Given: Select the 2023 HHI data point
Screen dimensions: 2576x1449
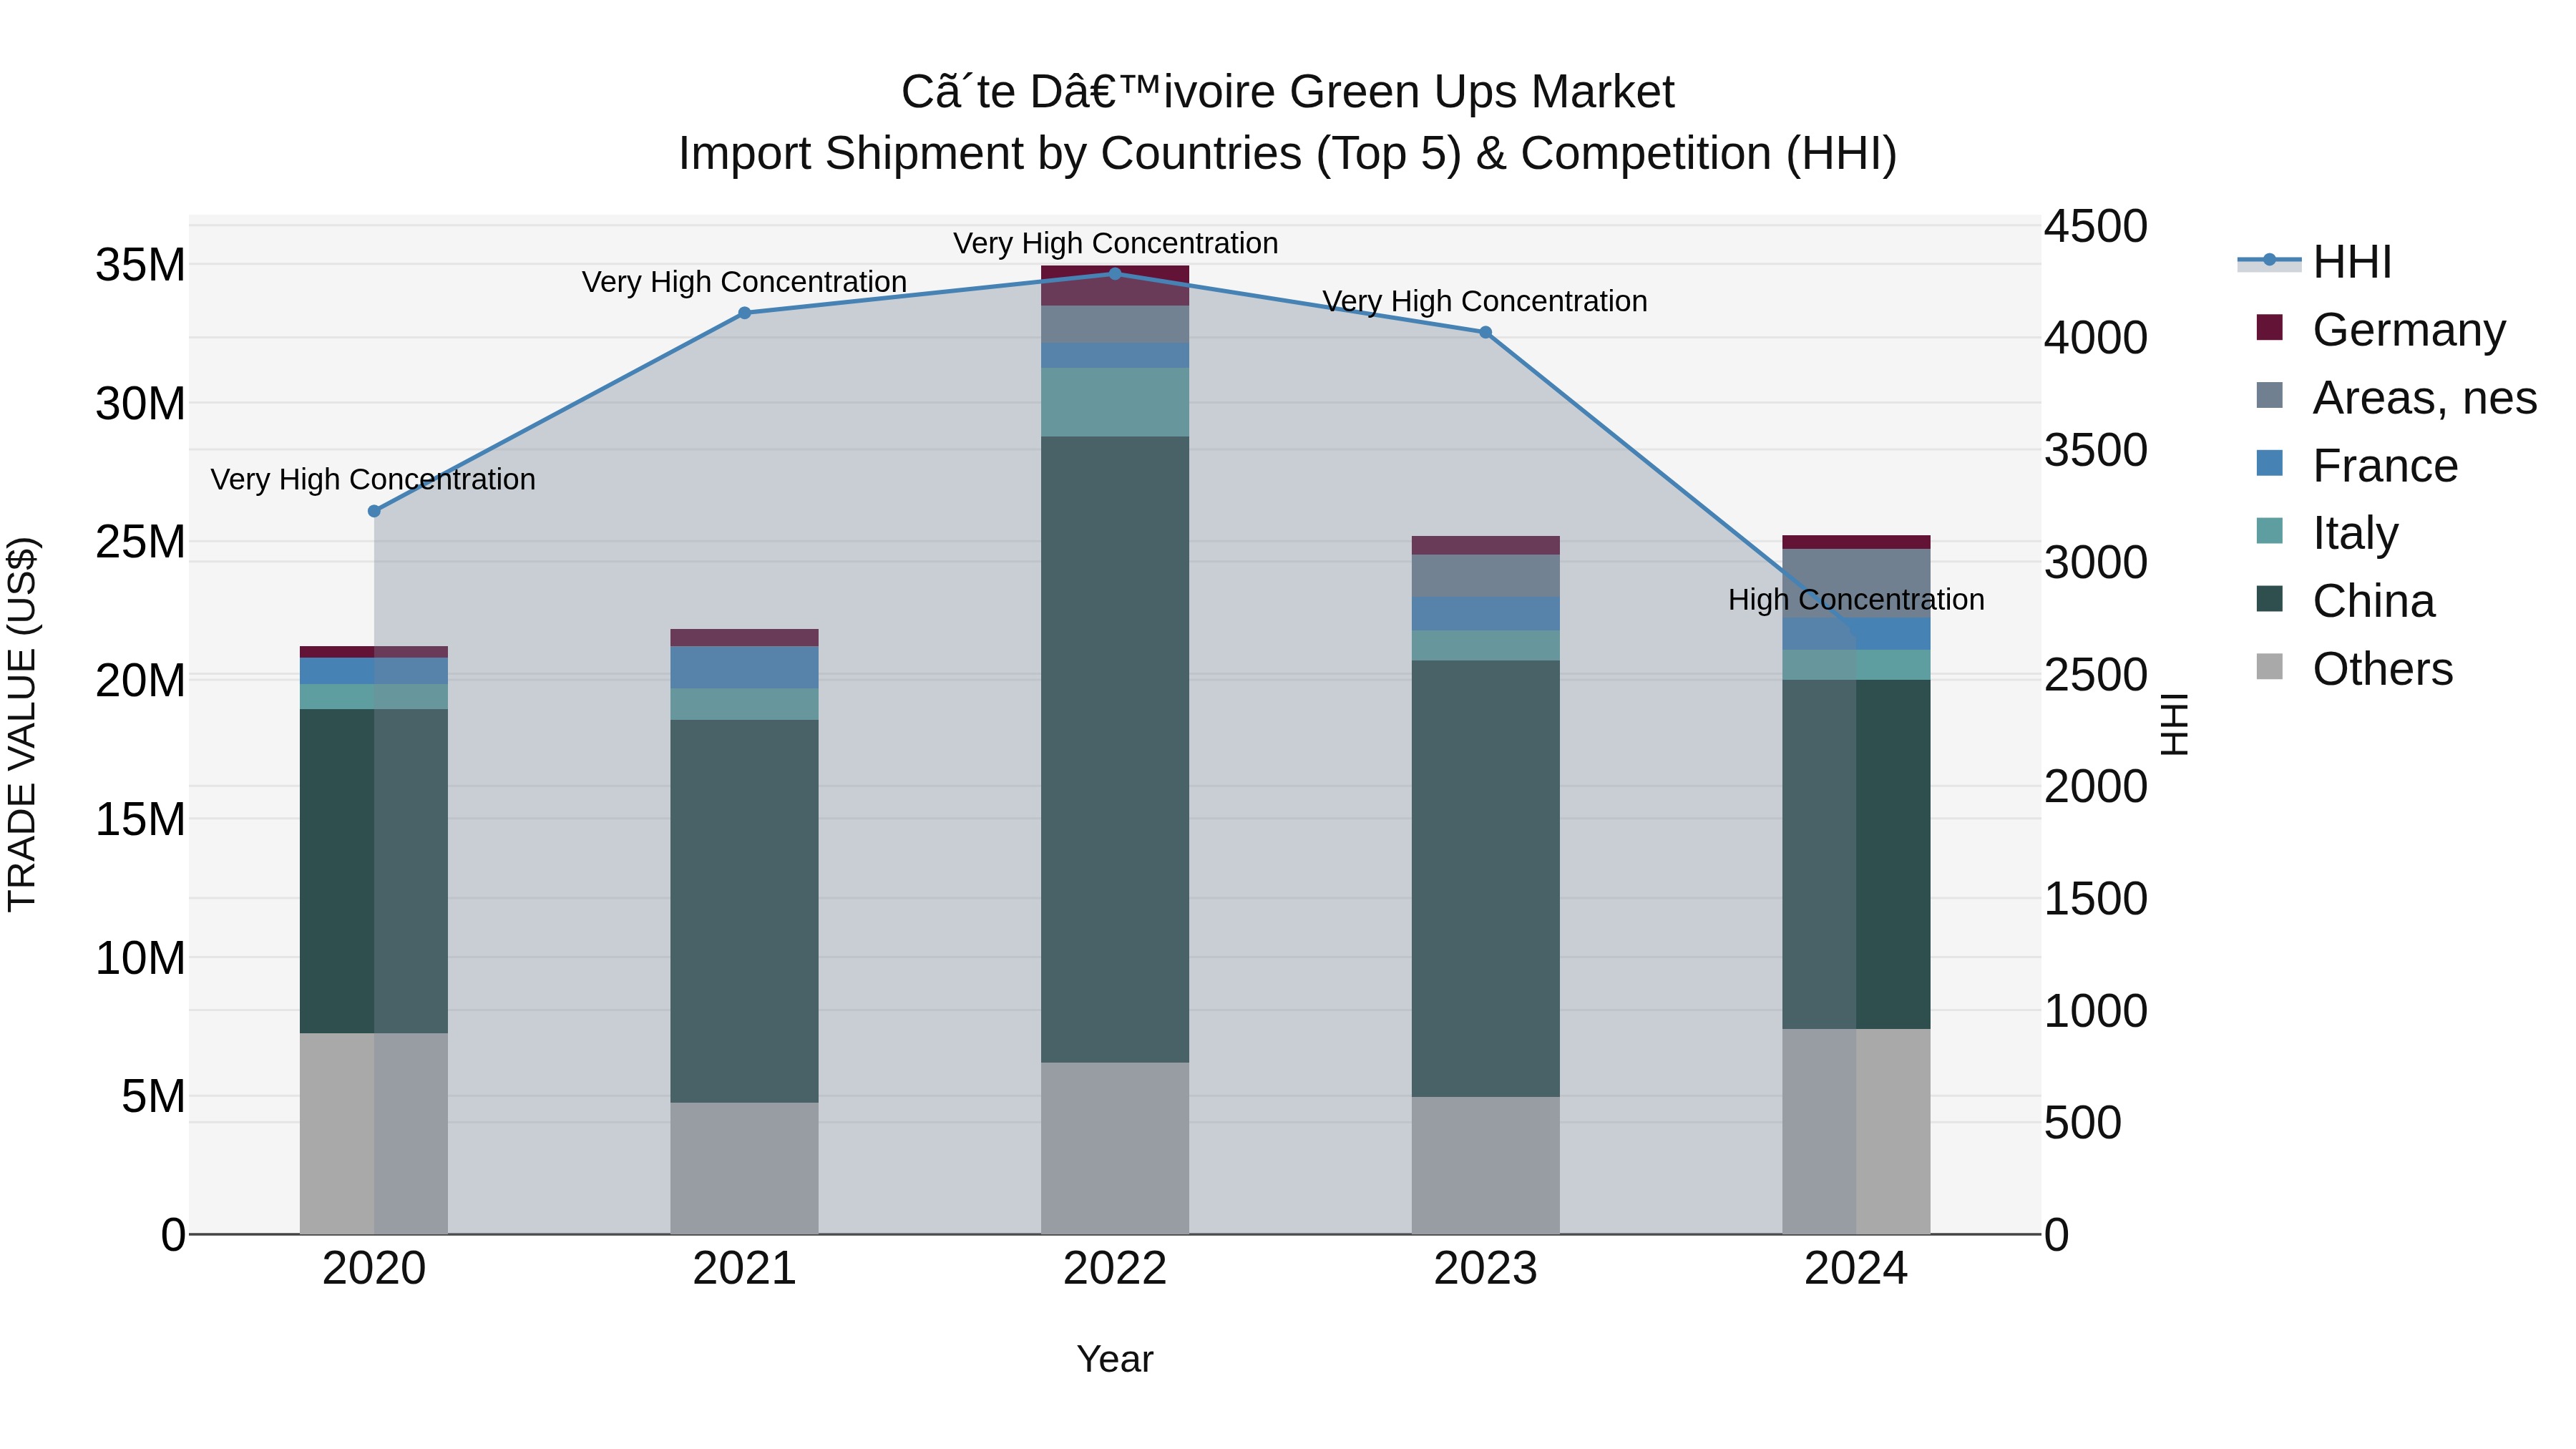Looking at the screenshot, I should (1485, 332).
